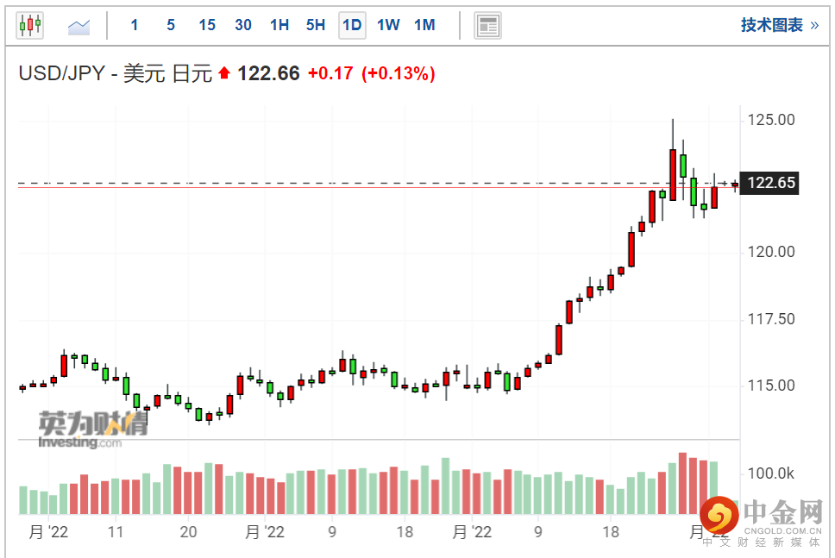Change chart to 1M monthly view
This screenshot has width=835, height=558.
[x=424, y=25]
